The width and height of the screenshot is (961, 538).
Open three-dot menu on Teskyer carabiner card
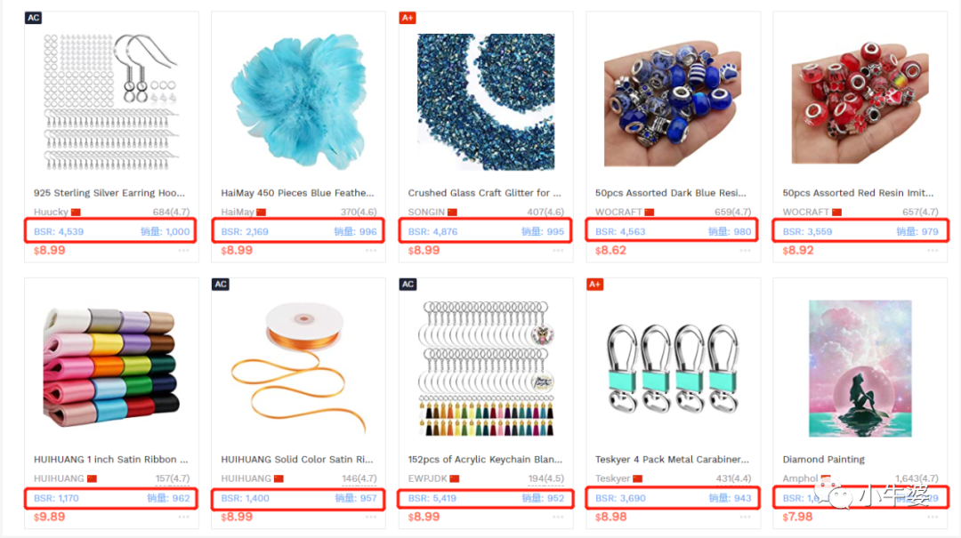(x=746, y=517)
